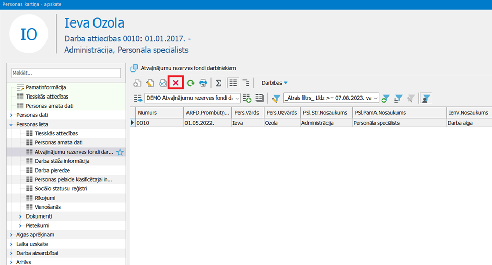Viewport: 492px width, 265px height.
Task: Click the IenV.Nosaukums column header
Action: 469,112
